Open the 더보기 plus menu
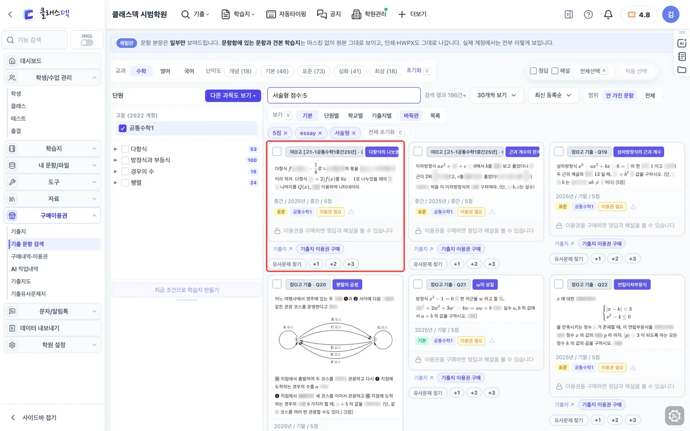The width and height of the screenshot is (690, 431). 412,14
